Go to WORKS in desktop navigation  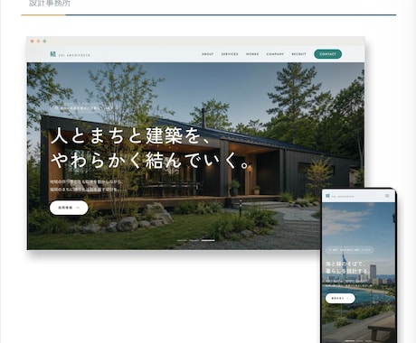[252, 54]
